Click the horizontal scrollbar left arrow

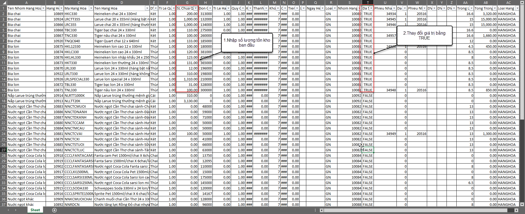(322, 210)
